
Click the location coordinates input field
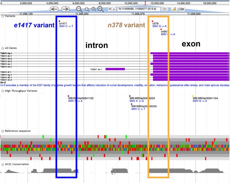tap(138, 9)
